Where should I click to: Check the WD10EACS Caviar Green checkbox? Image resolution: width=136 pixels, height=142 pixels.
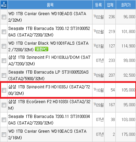coord(4,134)
